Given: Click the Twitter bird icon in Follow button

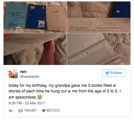Looking at the screenshot, I should pos(107,73).
